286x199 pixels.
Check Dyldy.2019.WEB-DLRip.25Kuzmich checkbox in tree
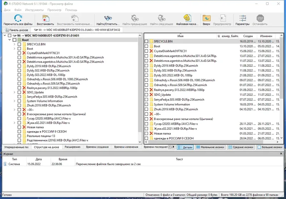point(19,66)
